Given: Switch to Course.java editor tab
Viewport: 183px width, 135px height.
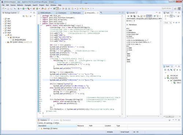Looking at the screenshot, I should [61, 13].
